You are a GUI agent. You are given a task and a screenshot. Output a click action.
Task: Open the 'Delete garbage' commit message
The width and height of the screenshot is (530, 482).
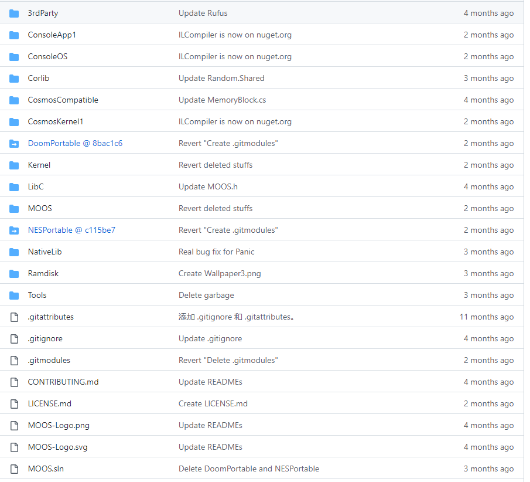(x=206, y=295)
